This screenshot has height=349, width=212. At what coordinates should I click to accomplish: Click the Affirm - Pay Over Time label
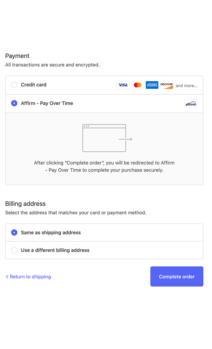(47, 103)
